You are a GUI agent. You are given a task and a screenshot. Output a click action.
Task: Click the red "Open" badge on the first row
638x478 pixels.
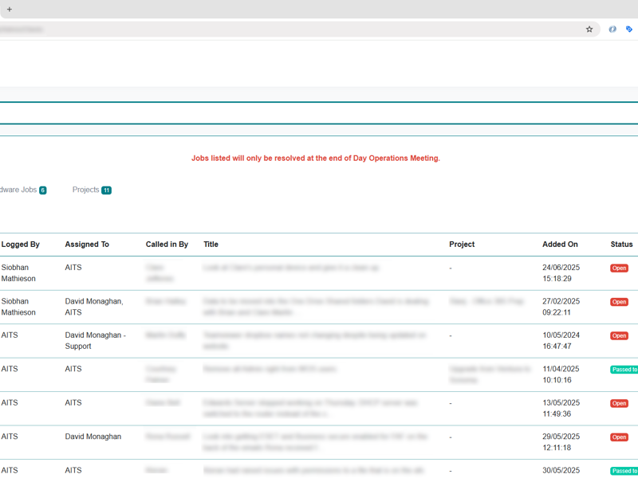[x=619, y=268]
